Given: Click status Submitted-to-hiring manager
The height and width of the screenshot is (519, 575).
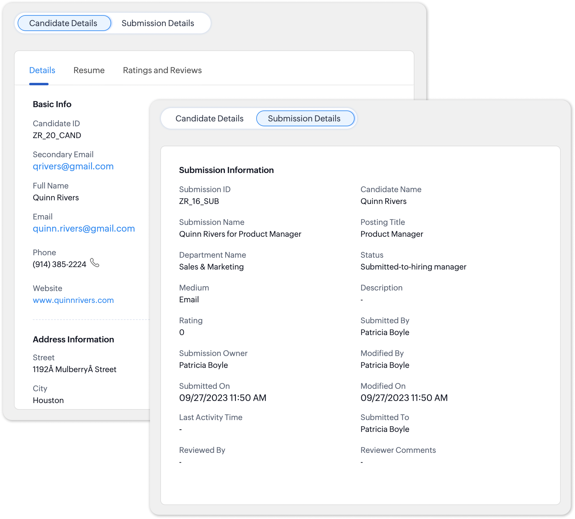Looking at the screenshot, I should click(x=413, y=267).
